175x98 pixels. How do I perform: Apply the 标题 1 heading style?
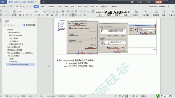109,13
